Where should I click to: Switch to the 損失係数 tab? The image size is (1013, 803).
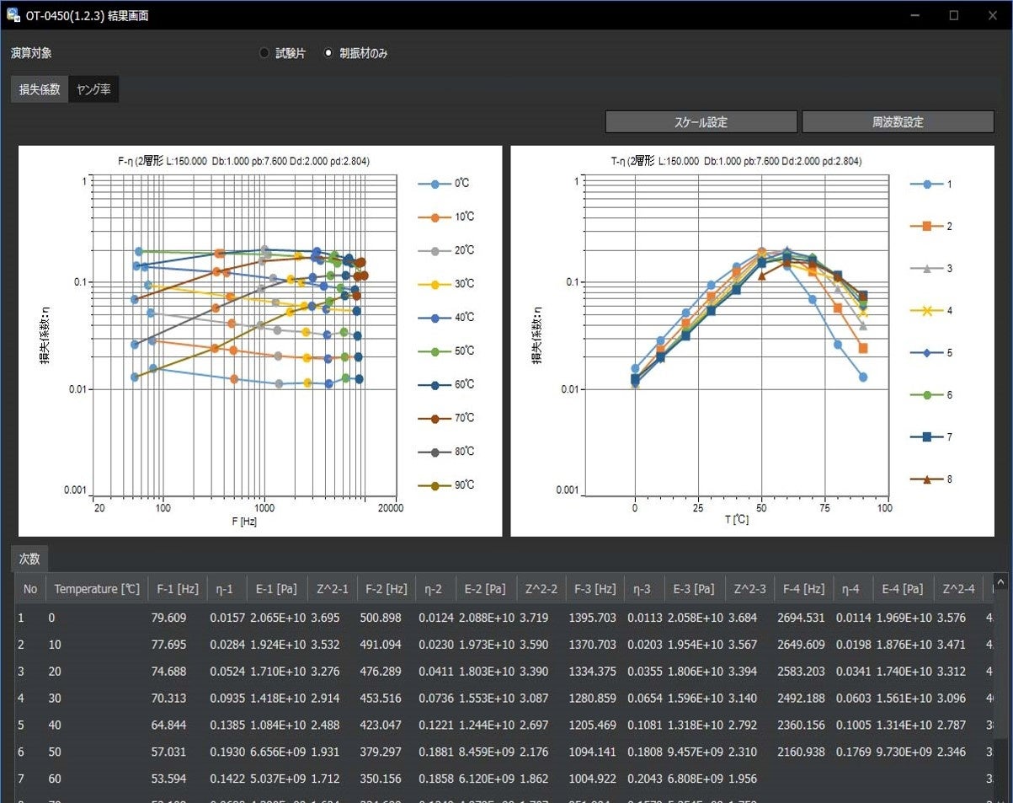(x=40, y=89)
